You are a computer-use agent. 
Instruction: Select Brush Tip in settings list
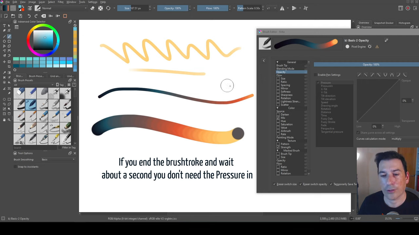282,65
